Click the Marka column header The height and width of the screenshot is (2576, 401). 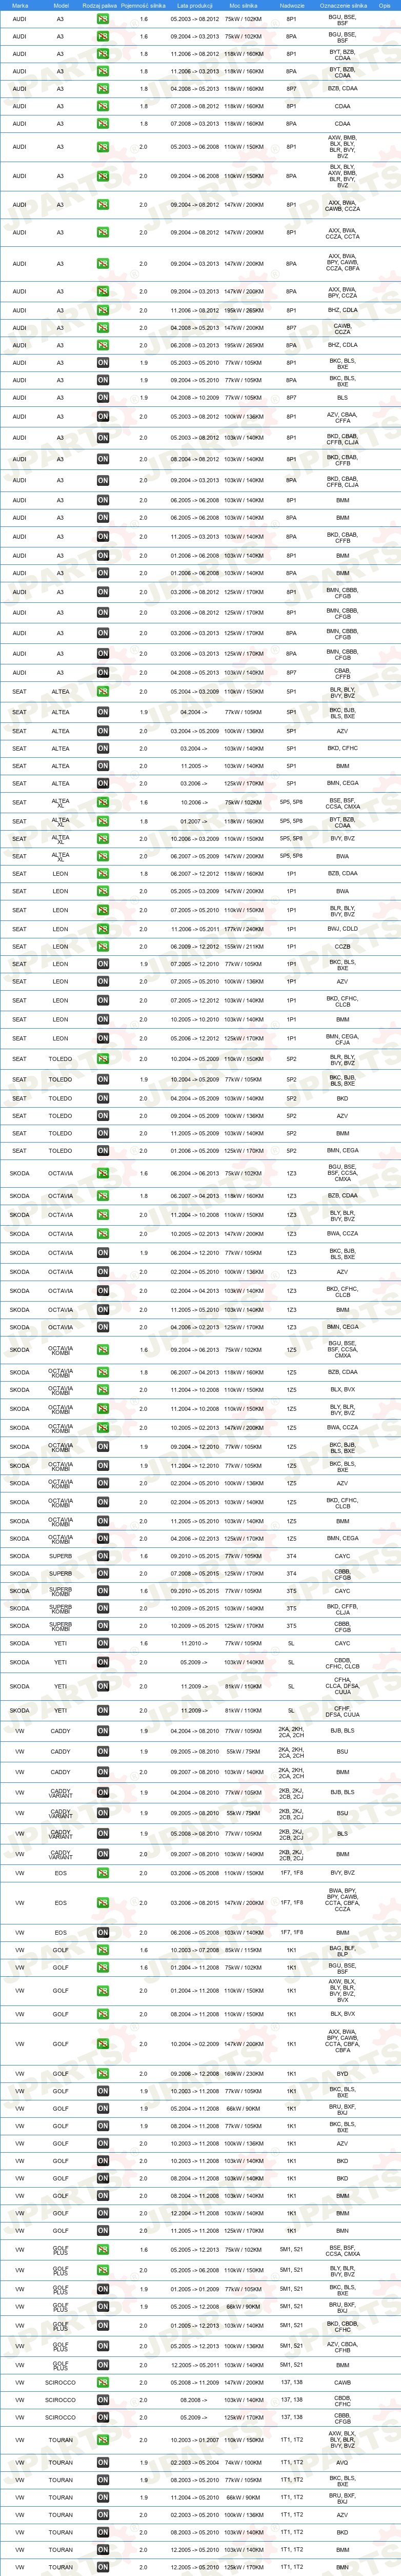point(20,5)
